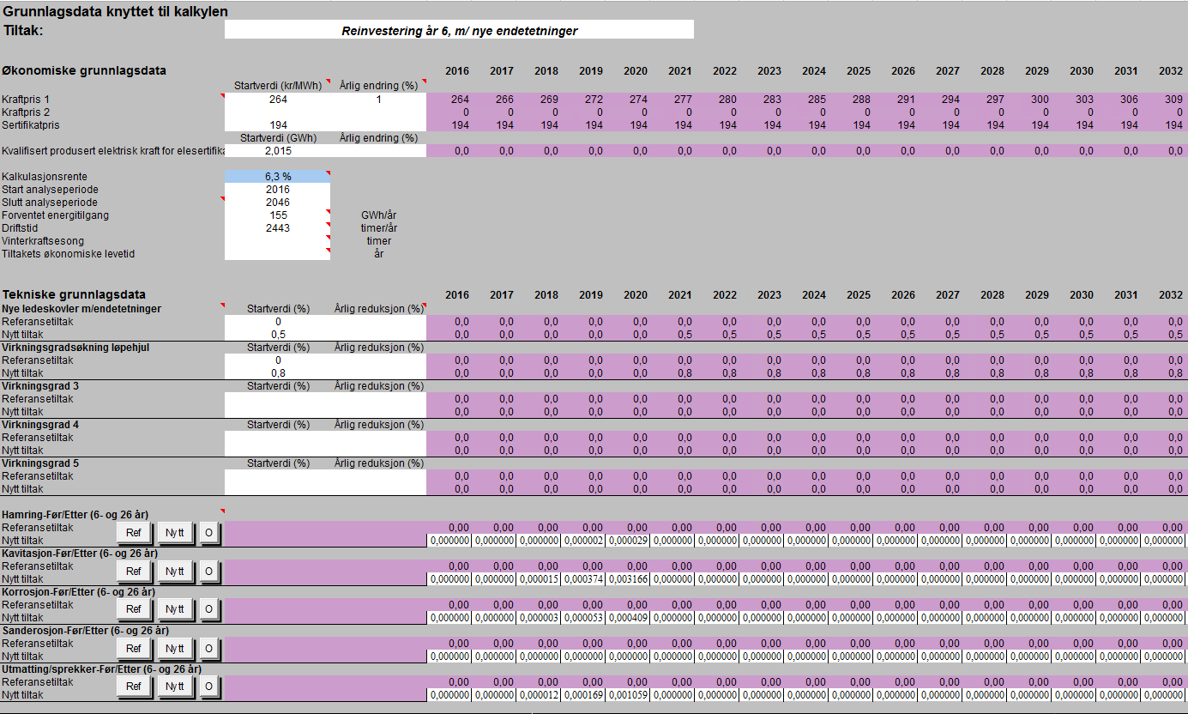Select the Slutt analyseperiode cell 2046

277,203
